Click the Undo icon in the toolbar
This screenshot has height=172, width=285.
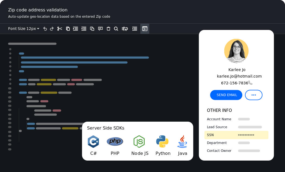tap(45, 29)
